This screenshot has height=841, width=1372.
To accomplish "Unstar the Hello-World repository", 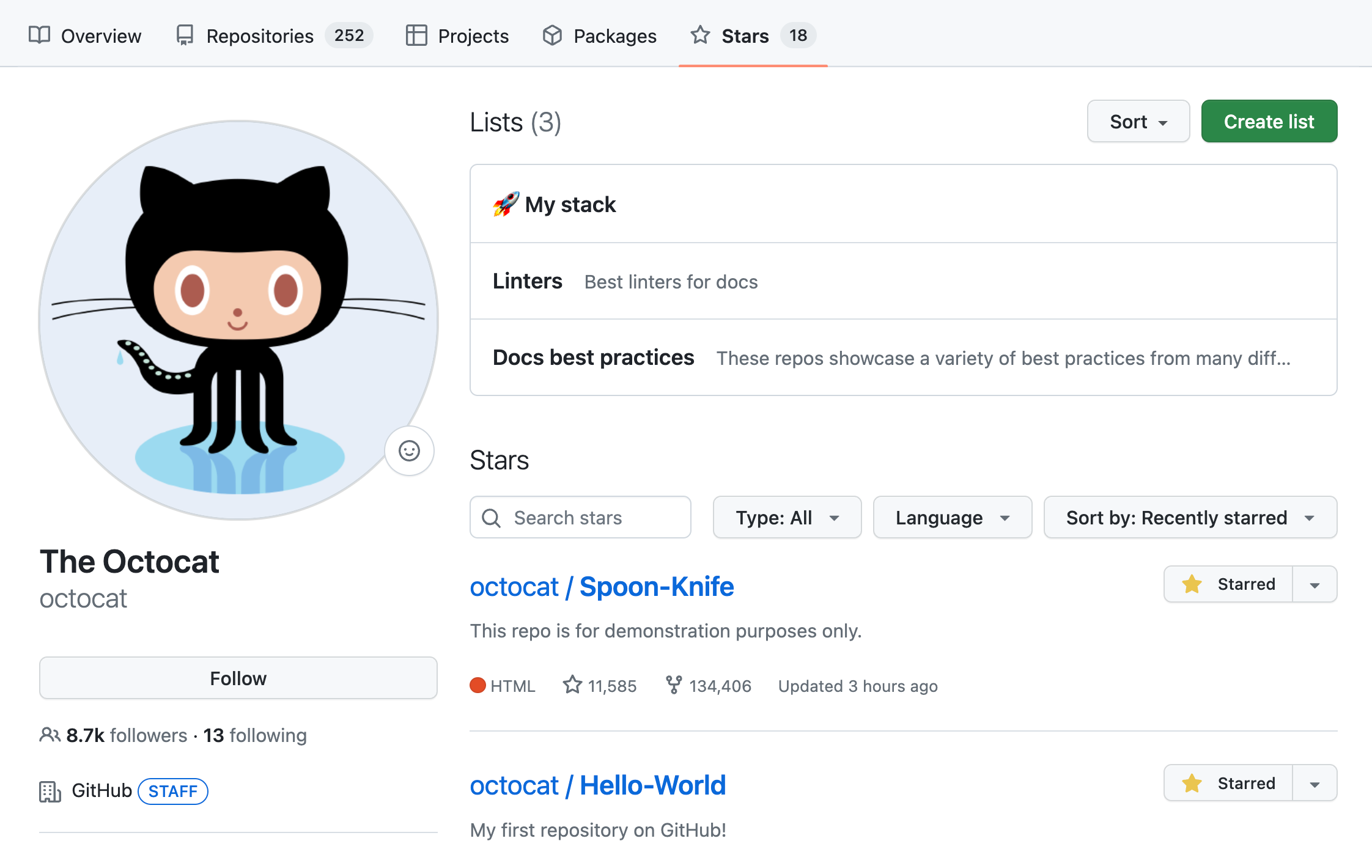I will pyautogui.click(x=1228, y=783).
